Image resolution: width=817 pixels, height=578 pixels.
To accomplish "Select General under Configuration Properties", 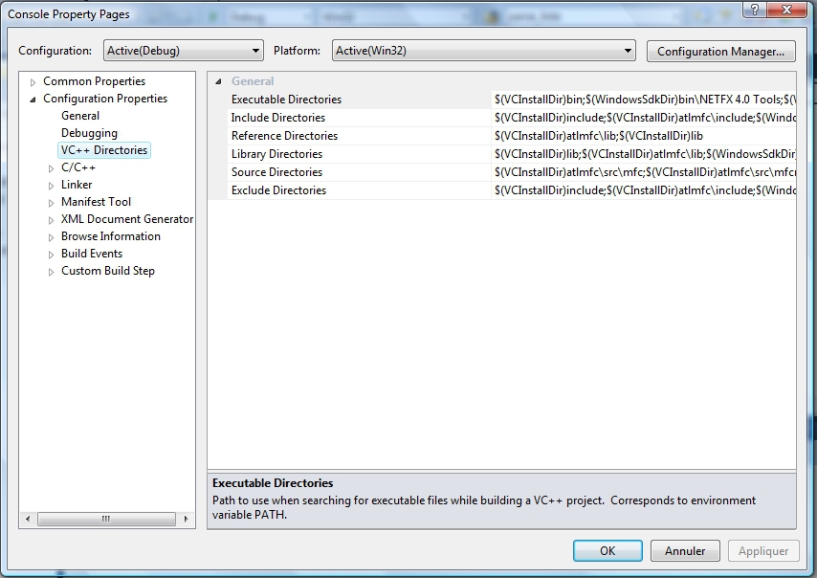I will coord(80,116).
